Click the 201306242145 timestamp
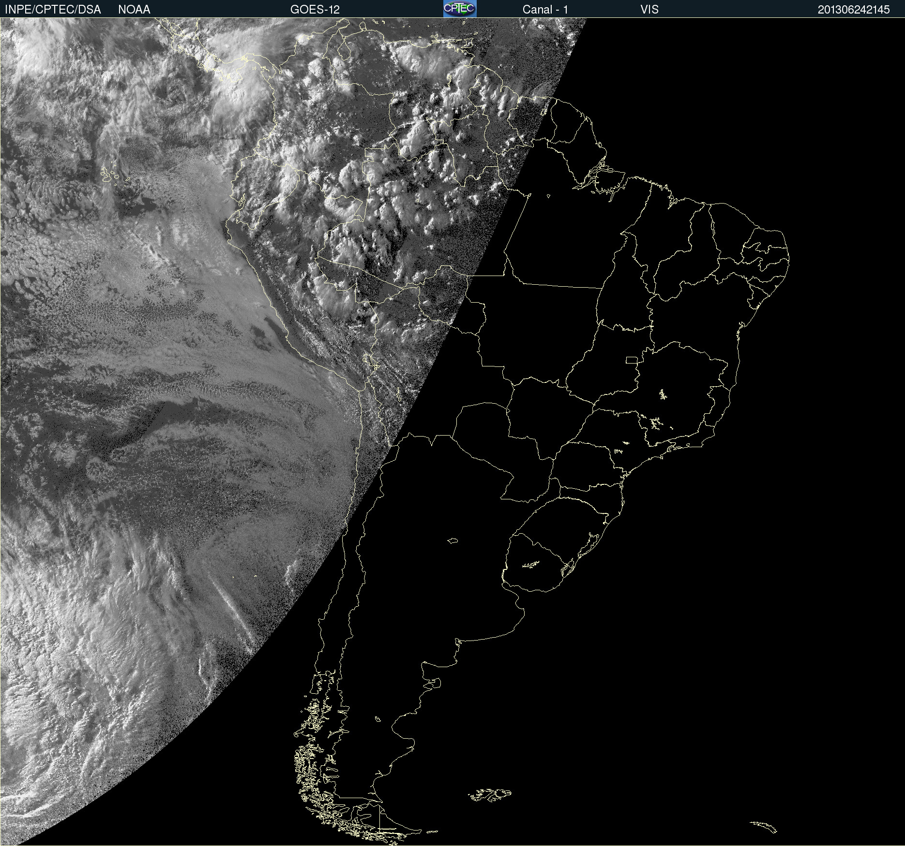Viewport: 905px width, 846px height. [854, 9]
